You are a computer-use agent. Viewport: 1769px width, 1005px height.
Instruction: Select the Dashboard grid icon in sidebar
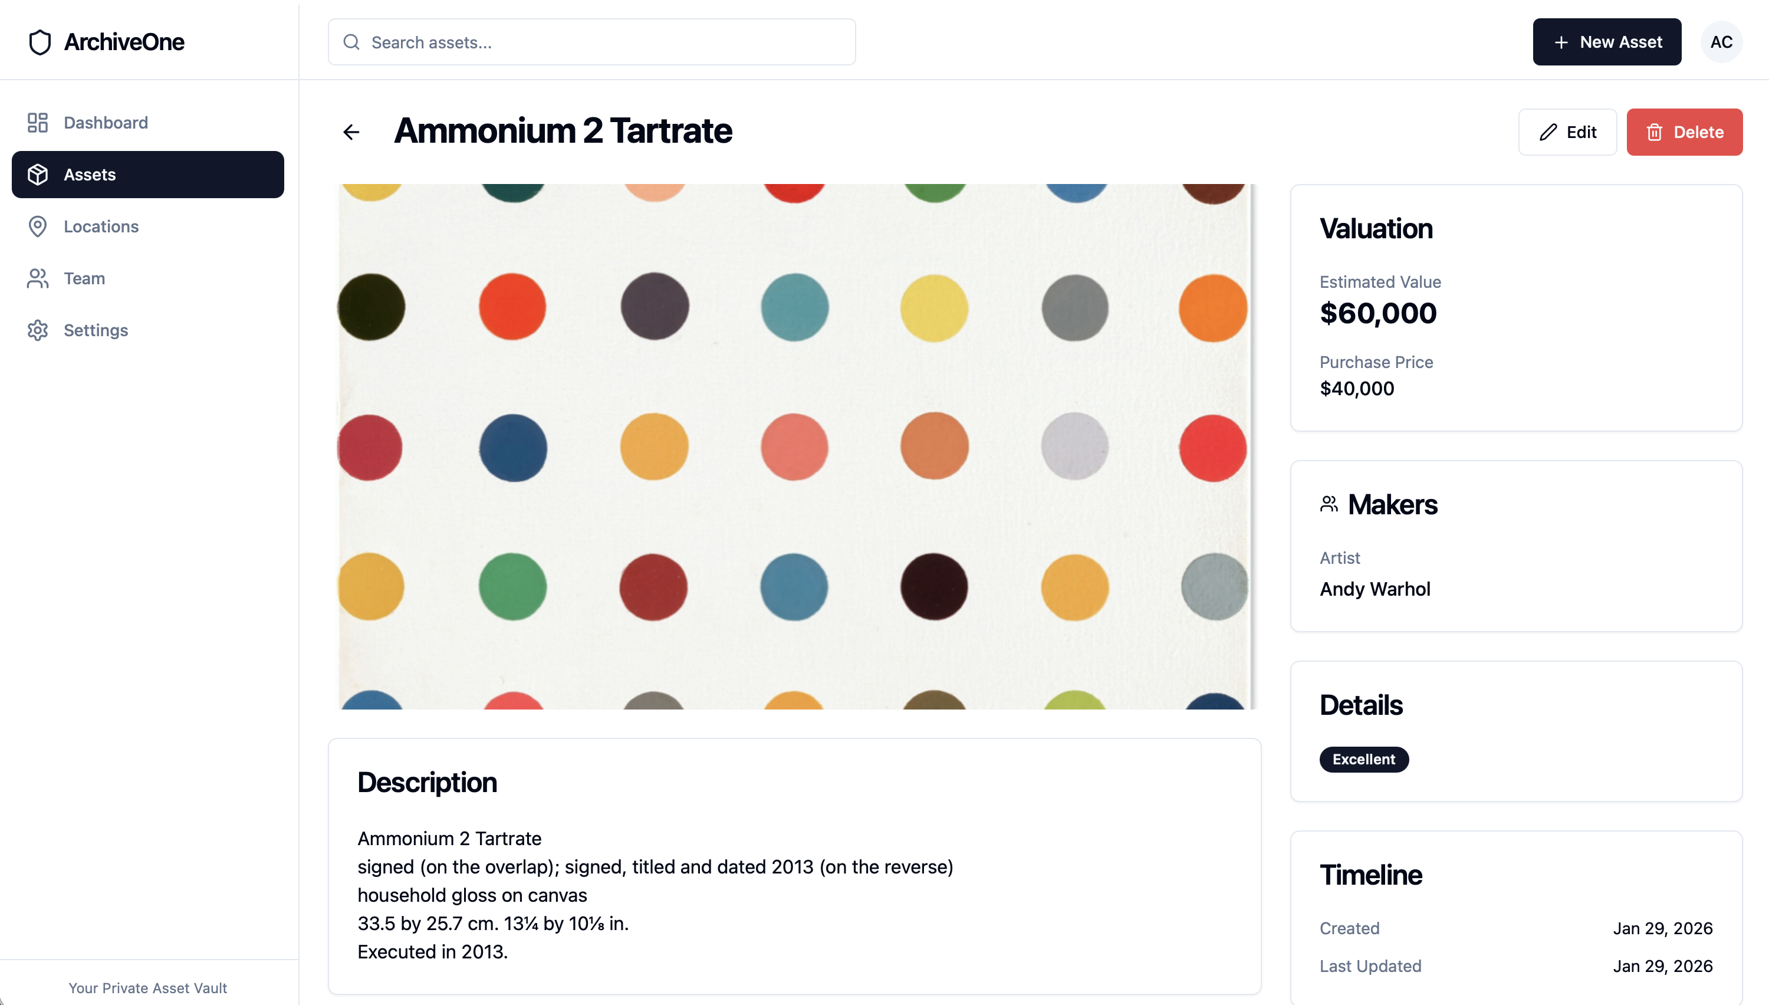pyautogui.click(x=37, y=122)
